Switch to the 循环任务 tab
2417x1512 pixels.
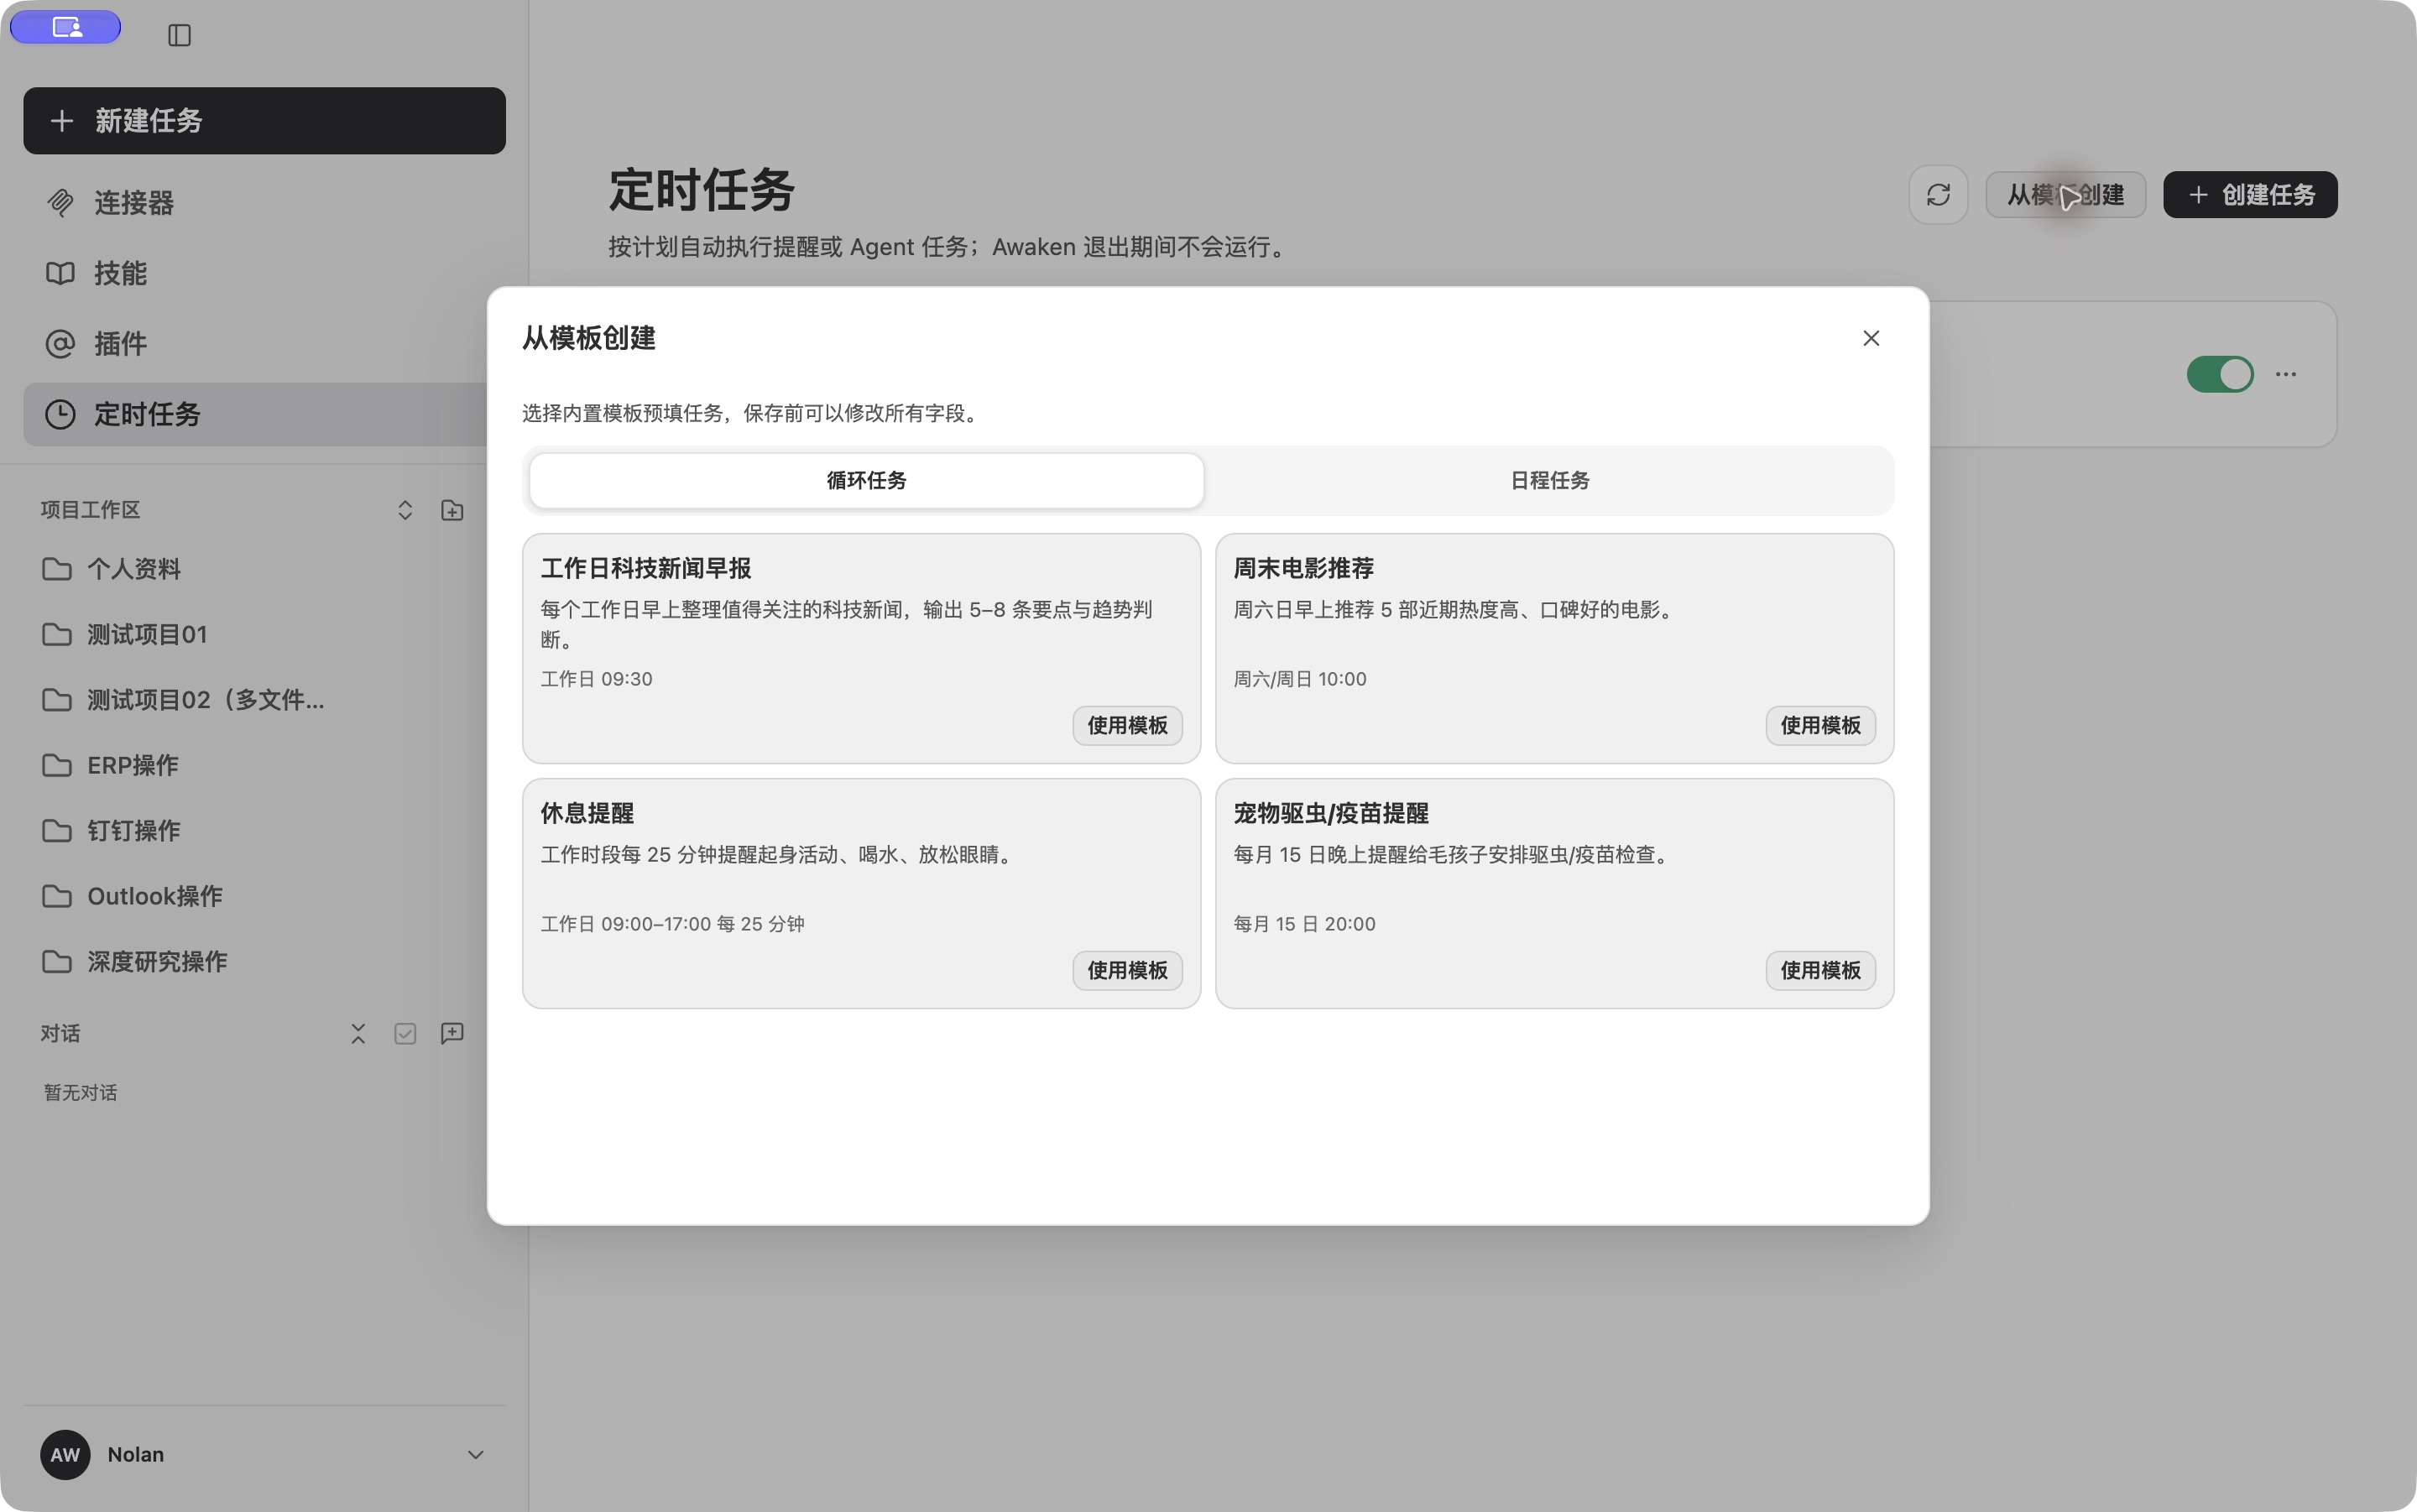(866, 481)
